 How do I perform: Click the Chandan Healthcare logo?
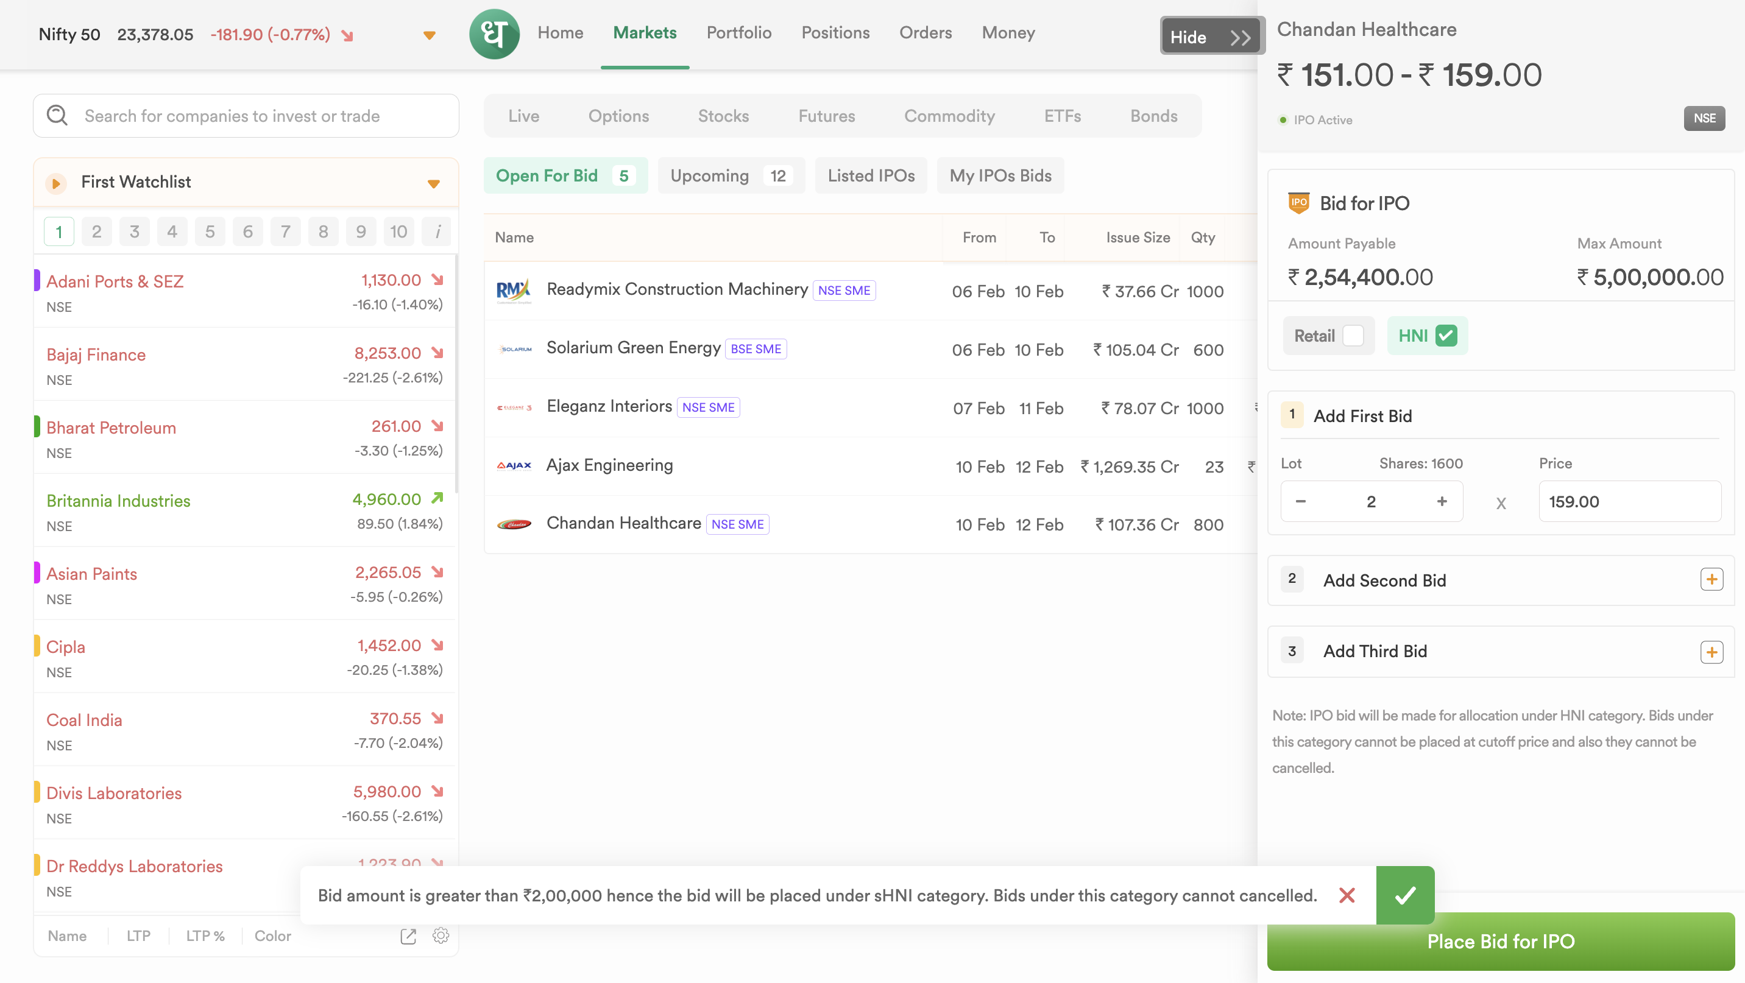(514, 524)
